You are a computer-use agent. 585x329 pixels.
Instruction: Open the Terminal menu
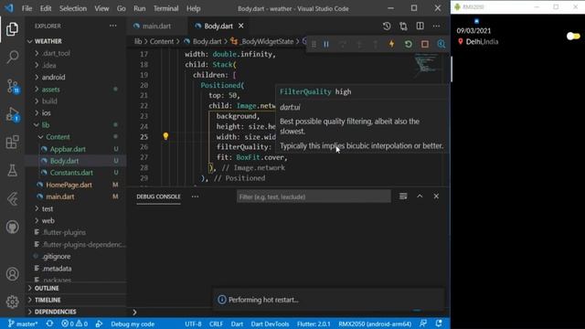pyautogui.click(x=165, y=8)
